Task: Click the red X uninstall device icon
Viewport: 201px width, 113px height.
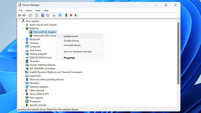Action: coord(71,15)
